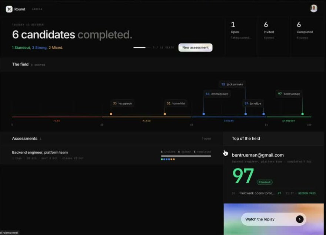Select the lucygreen 33 score label
Screen dimensions: 326x235
click(x=122, y=103)
